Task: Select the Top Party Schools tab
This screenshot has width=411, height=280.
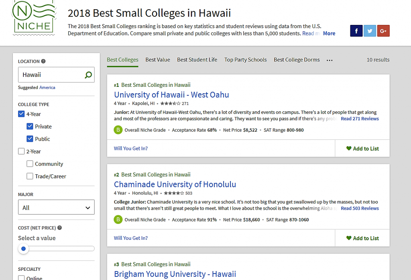Action: pyautogui.click(x=246, y=60)
